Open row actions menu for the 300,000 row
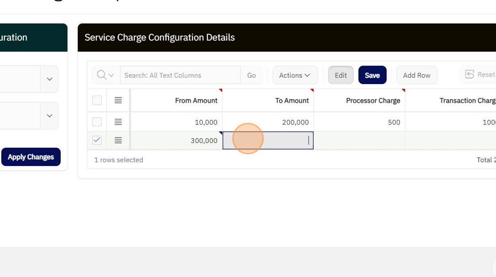 coord(118,140)
